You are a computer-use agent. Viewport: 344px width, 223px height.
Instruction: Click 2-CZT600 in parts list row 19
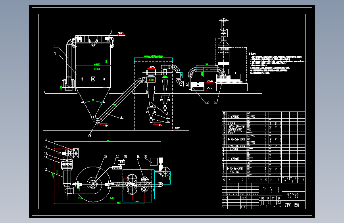click(x=234, y=117)
